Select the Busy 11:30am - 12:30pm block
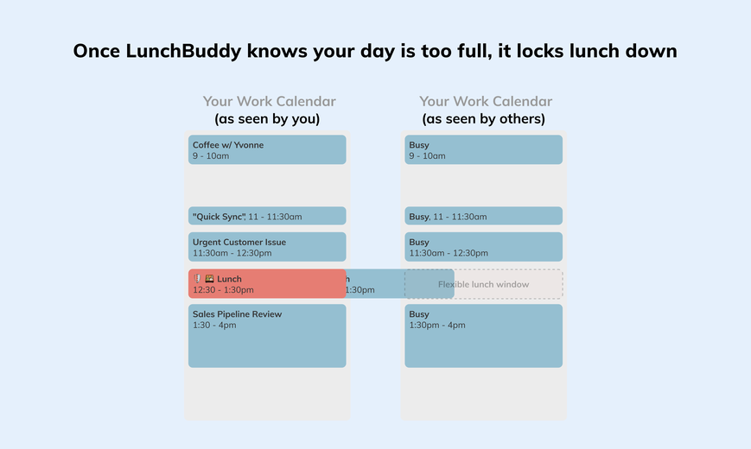Image resolution: width=751 pixels, height=449 pixels. [484, 247]
